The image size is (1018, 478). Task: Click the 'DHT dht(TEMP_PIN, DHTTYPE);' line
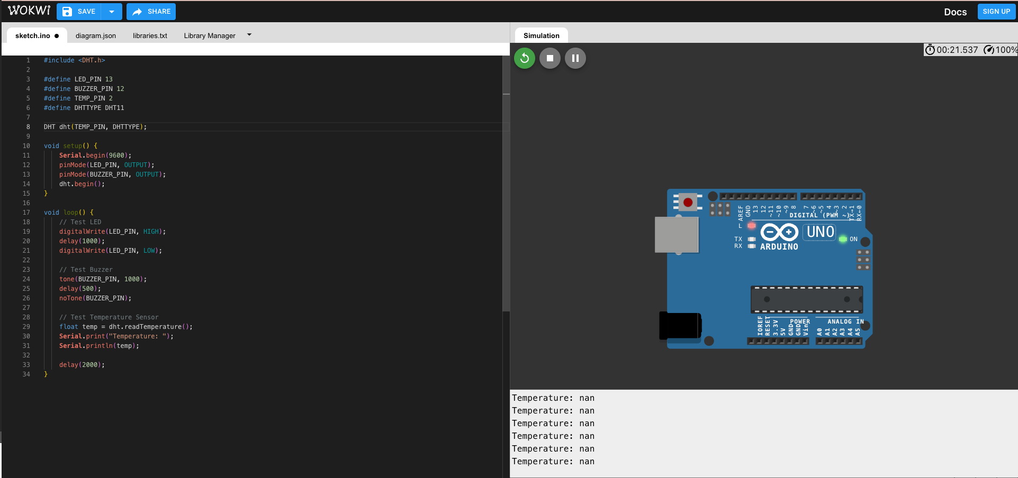tap(95, 127)
